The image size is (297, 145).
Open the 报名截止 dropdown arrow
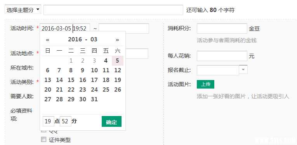click(243, 70)
